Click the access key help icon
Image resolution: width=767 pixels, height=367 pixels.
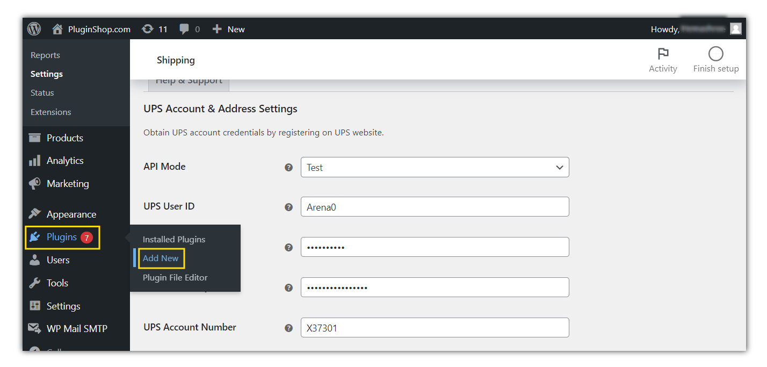tap(288, 287)
